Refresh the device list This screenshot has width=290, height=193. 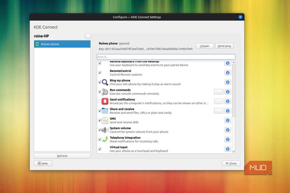pos(62,156)
